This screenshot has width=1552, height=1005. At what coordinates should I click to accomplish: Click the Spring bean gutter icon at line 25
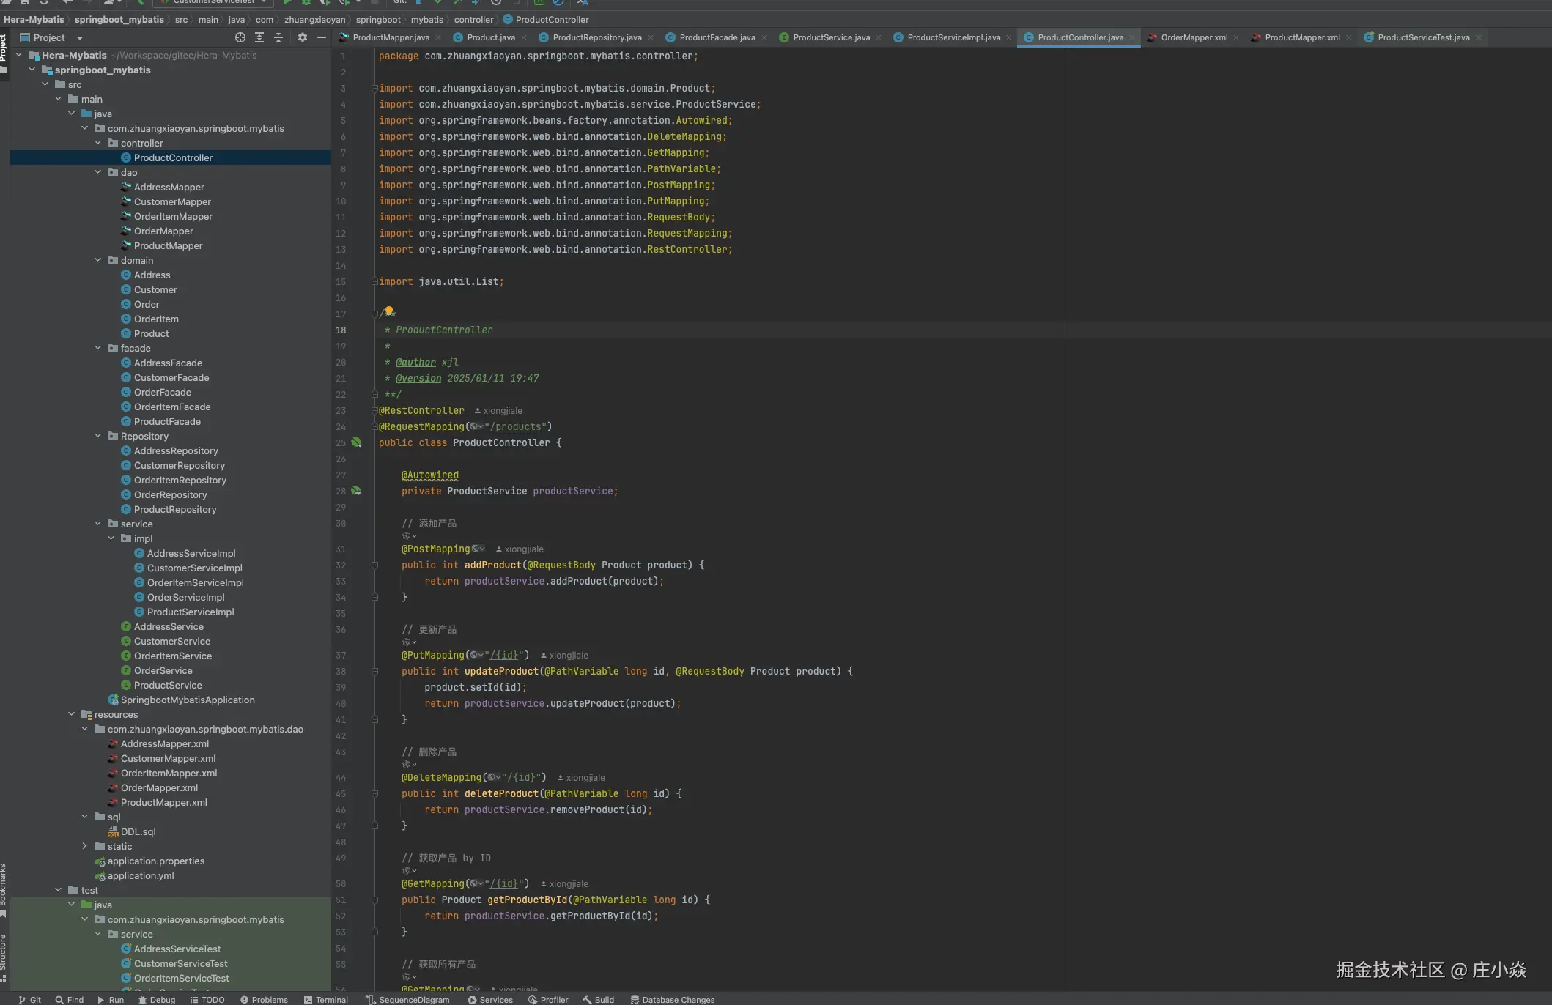356,442
